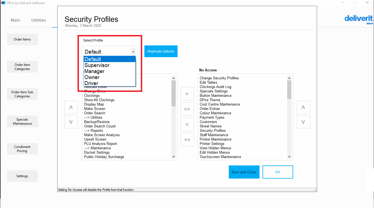Select Touchscreen Maintenance entry
Screen dimensions: 374x210
click(x=220, y=157)
